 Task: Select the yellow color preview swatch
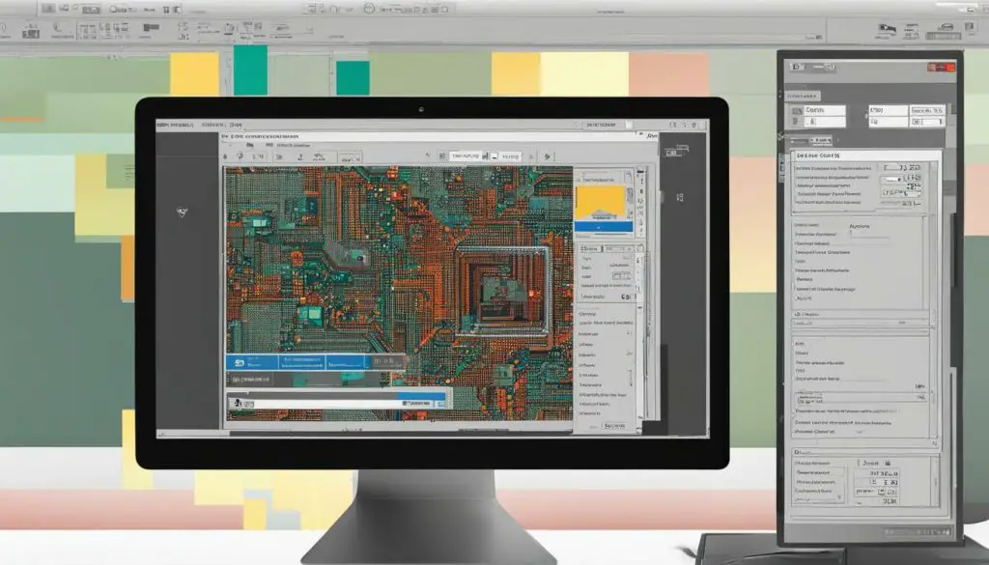(603, 199)
